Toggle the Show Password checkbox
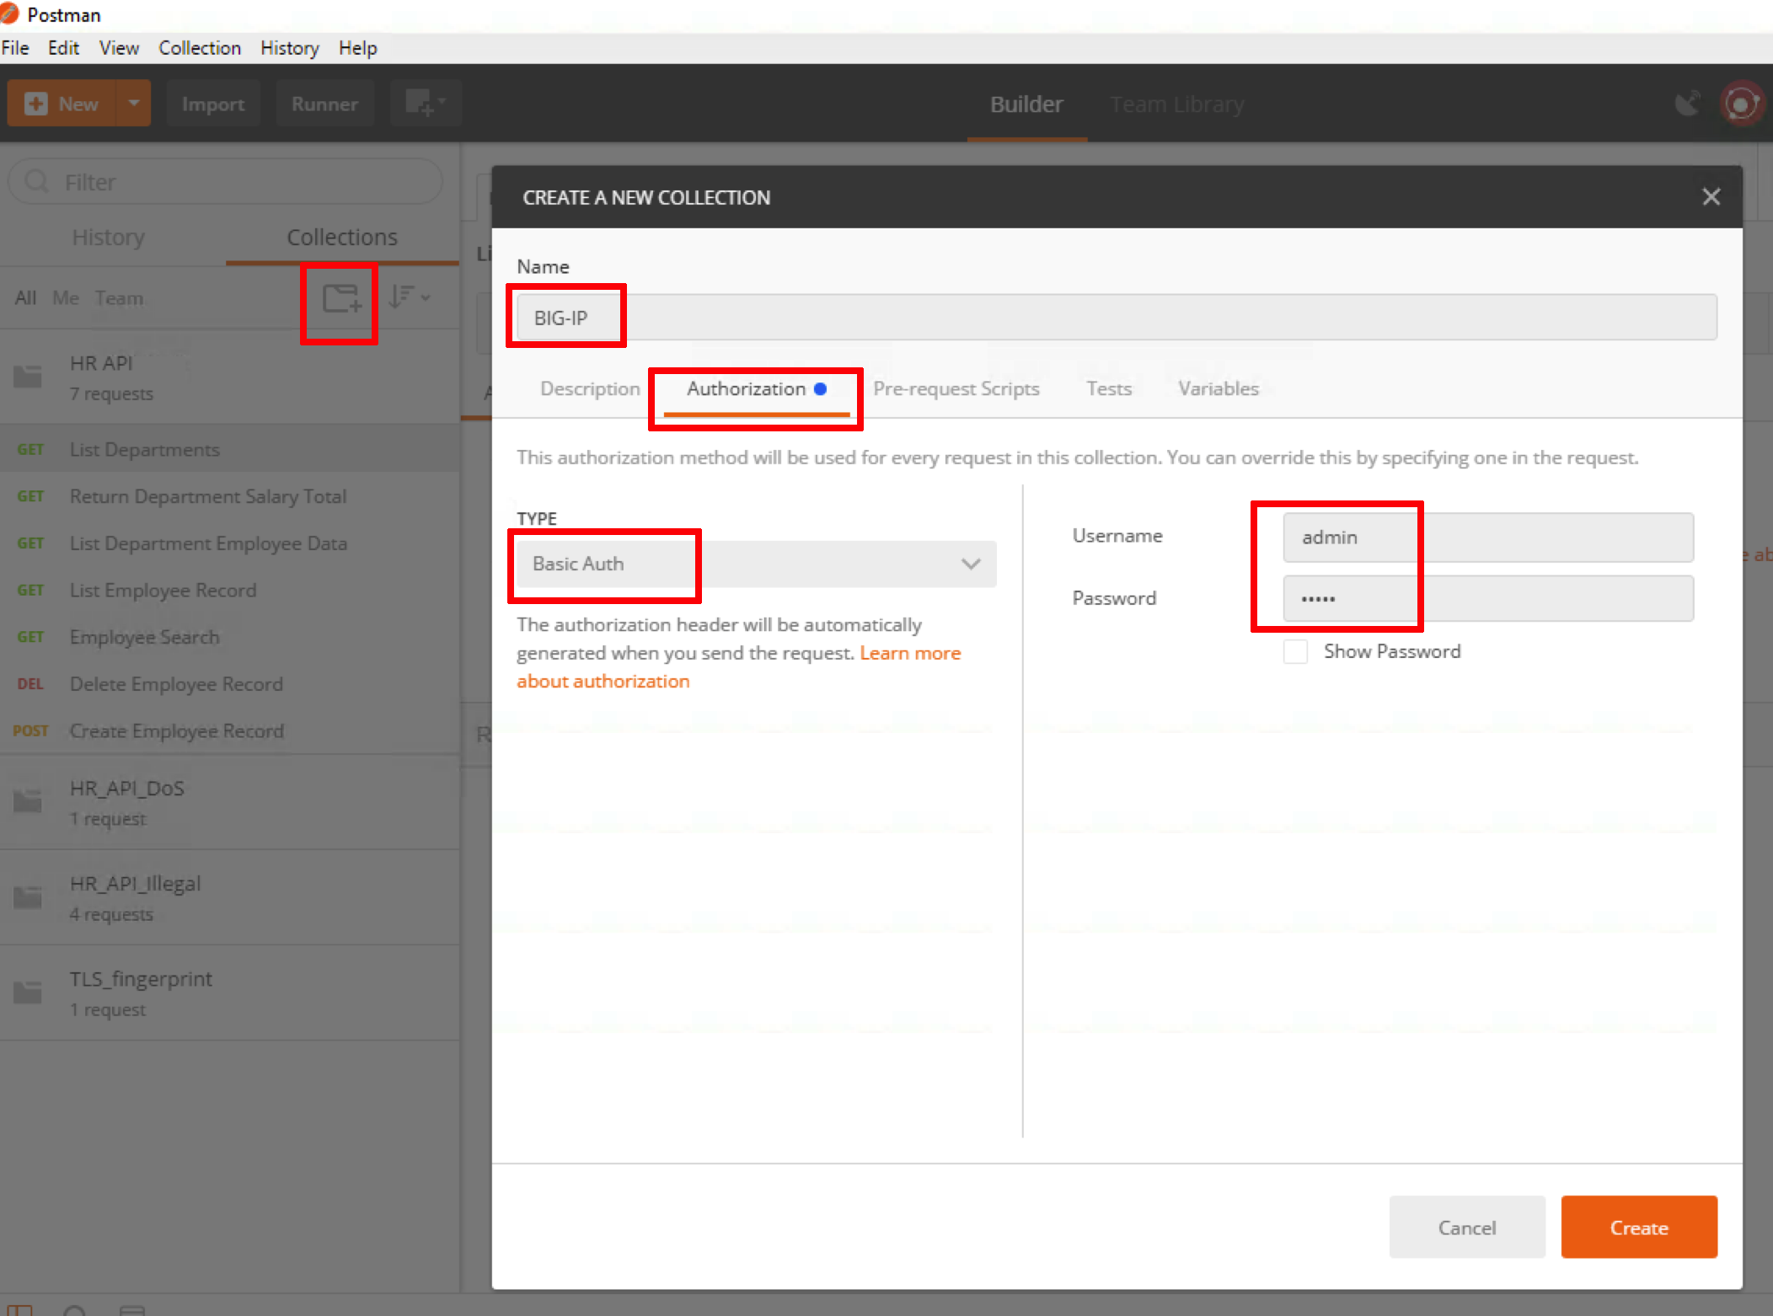Screen dimensions: 1773x1316 click(x=1295, y=651)
